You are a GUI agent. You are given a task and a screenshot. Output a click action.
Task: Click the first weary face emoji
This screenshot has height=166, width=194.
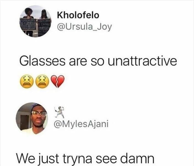(27, 81)
